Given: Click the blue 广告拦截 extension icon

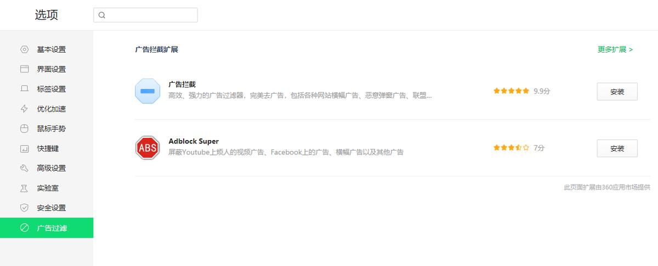Looking at the screenshot, I should point(148,91).
